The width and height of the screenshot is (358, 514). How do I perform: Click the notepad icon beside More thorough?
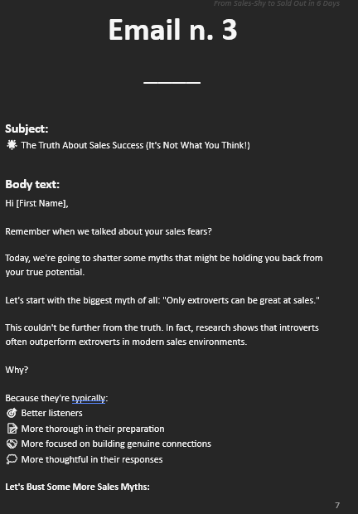click(12, 429)
